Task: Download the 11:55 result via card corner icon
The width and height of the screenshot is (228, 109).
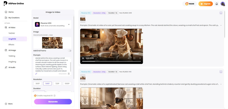Action: 221,72
